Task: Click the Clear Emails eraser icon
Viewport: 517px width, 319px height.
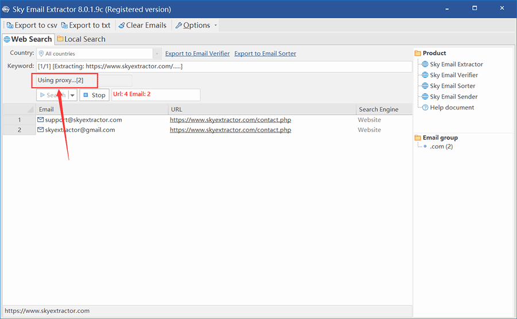Action: click(x=121, y=25)
